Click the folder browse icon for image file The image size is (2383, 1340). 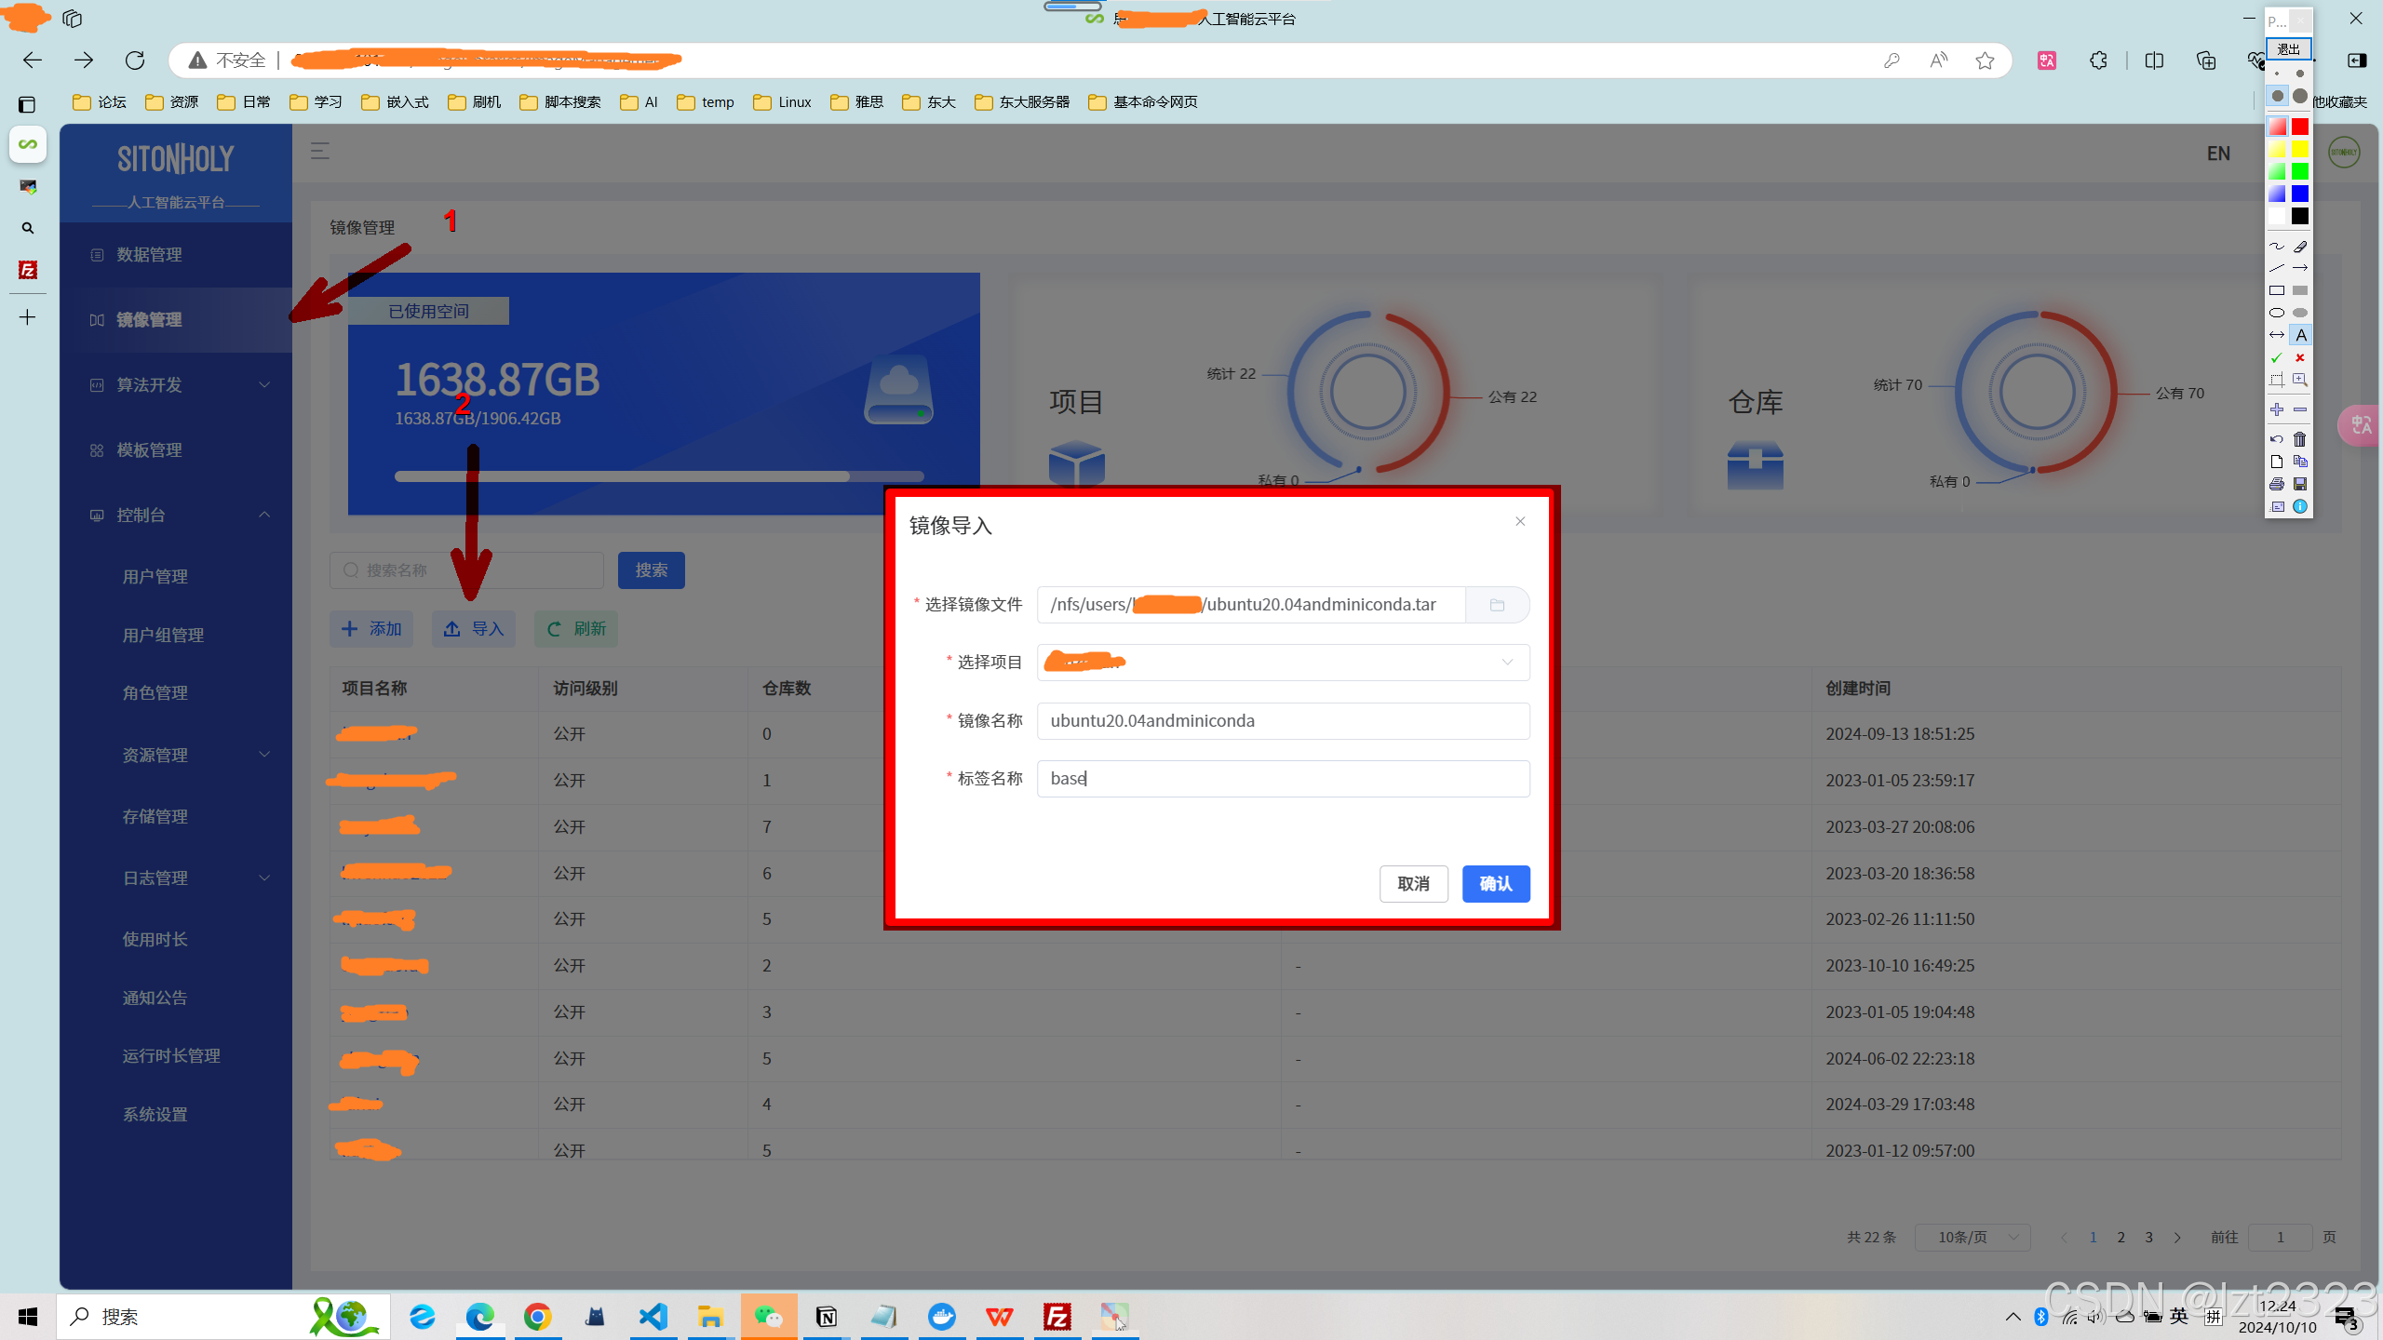1497,605
